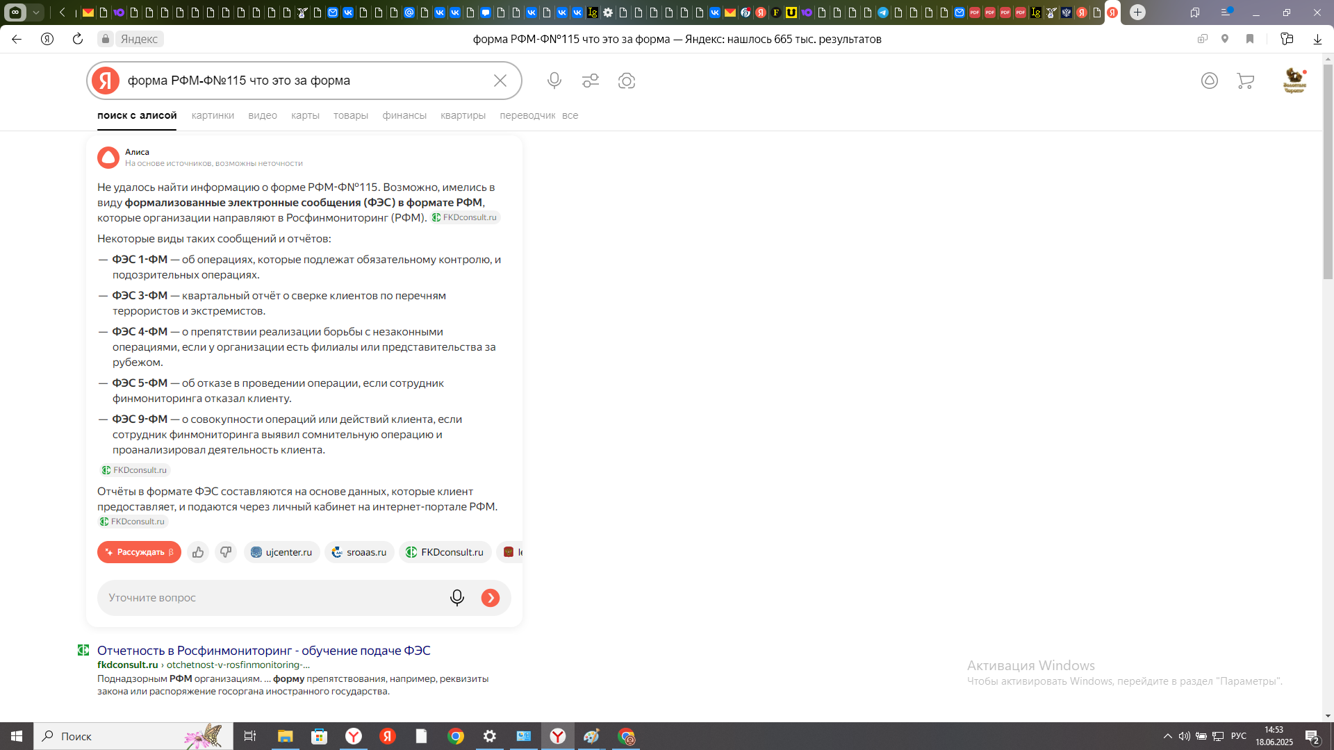Click the location pin icon in the address bar
Viewport: 1334px width, 750px height.
(1225, 39)
